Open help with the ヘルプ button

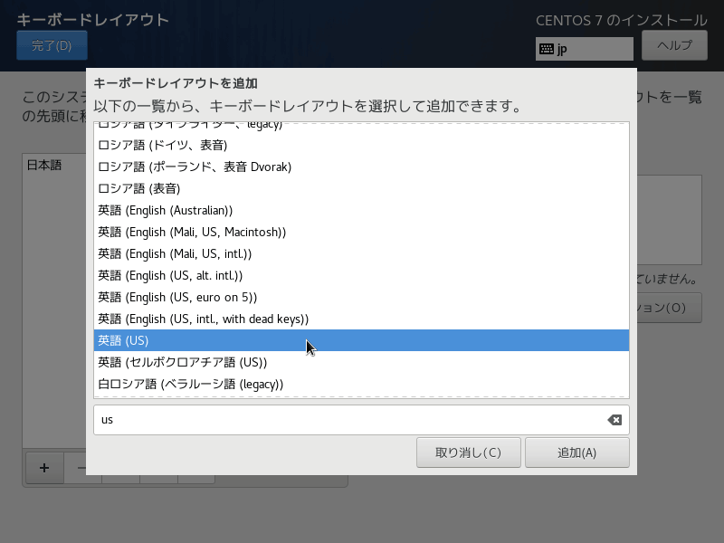674,45
